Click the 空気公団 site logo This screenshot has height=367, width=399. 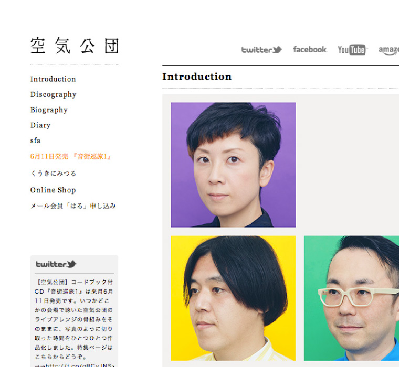tap(75, 46)
